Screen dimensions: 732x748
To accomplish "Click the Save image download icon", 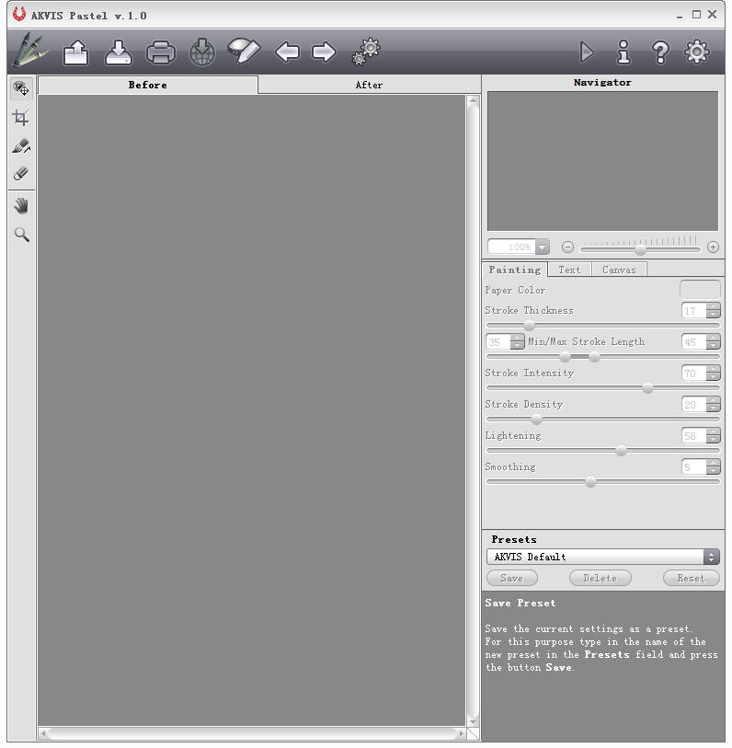I will (x=119, y=52).
